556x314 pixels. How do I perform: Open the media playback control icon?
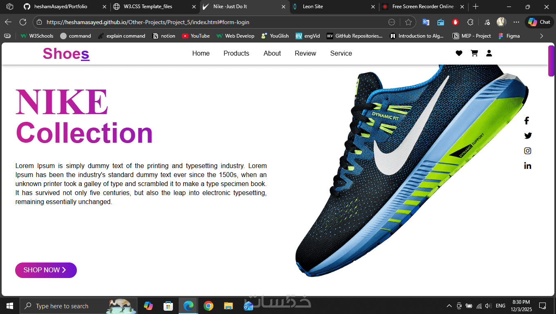point(487,22)
